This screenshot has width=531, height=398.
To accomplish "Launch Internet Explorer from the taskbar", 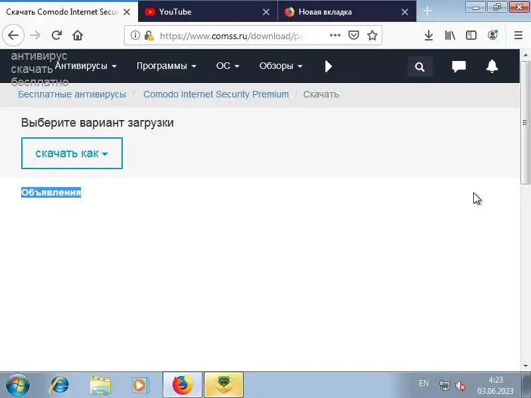I will click(59, 385).
